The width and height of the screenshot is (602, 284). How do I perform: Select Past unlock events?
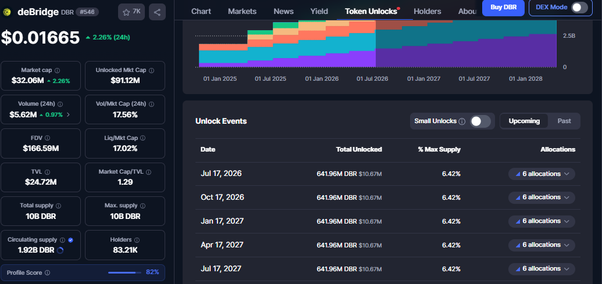[x=564, y=121]
